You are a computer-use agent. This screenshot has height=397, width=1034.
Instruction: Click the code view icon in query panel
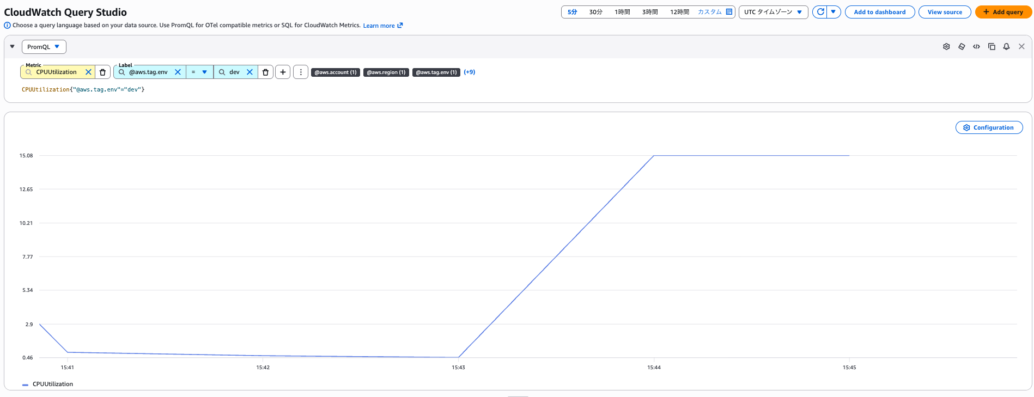[976, 47]
